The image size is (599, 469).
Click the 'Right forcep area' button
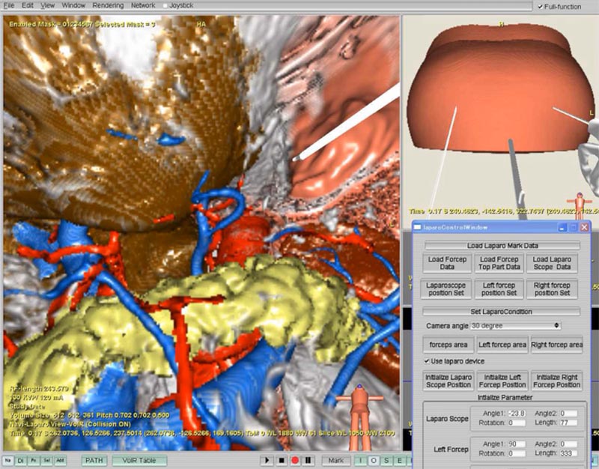tap(556, 345)
